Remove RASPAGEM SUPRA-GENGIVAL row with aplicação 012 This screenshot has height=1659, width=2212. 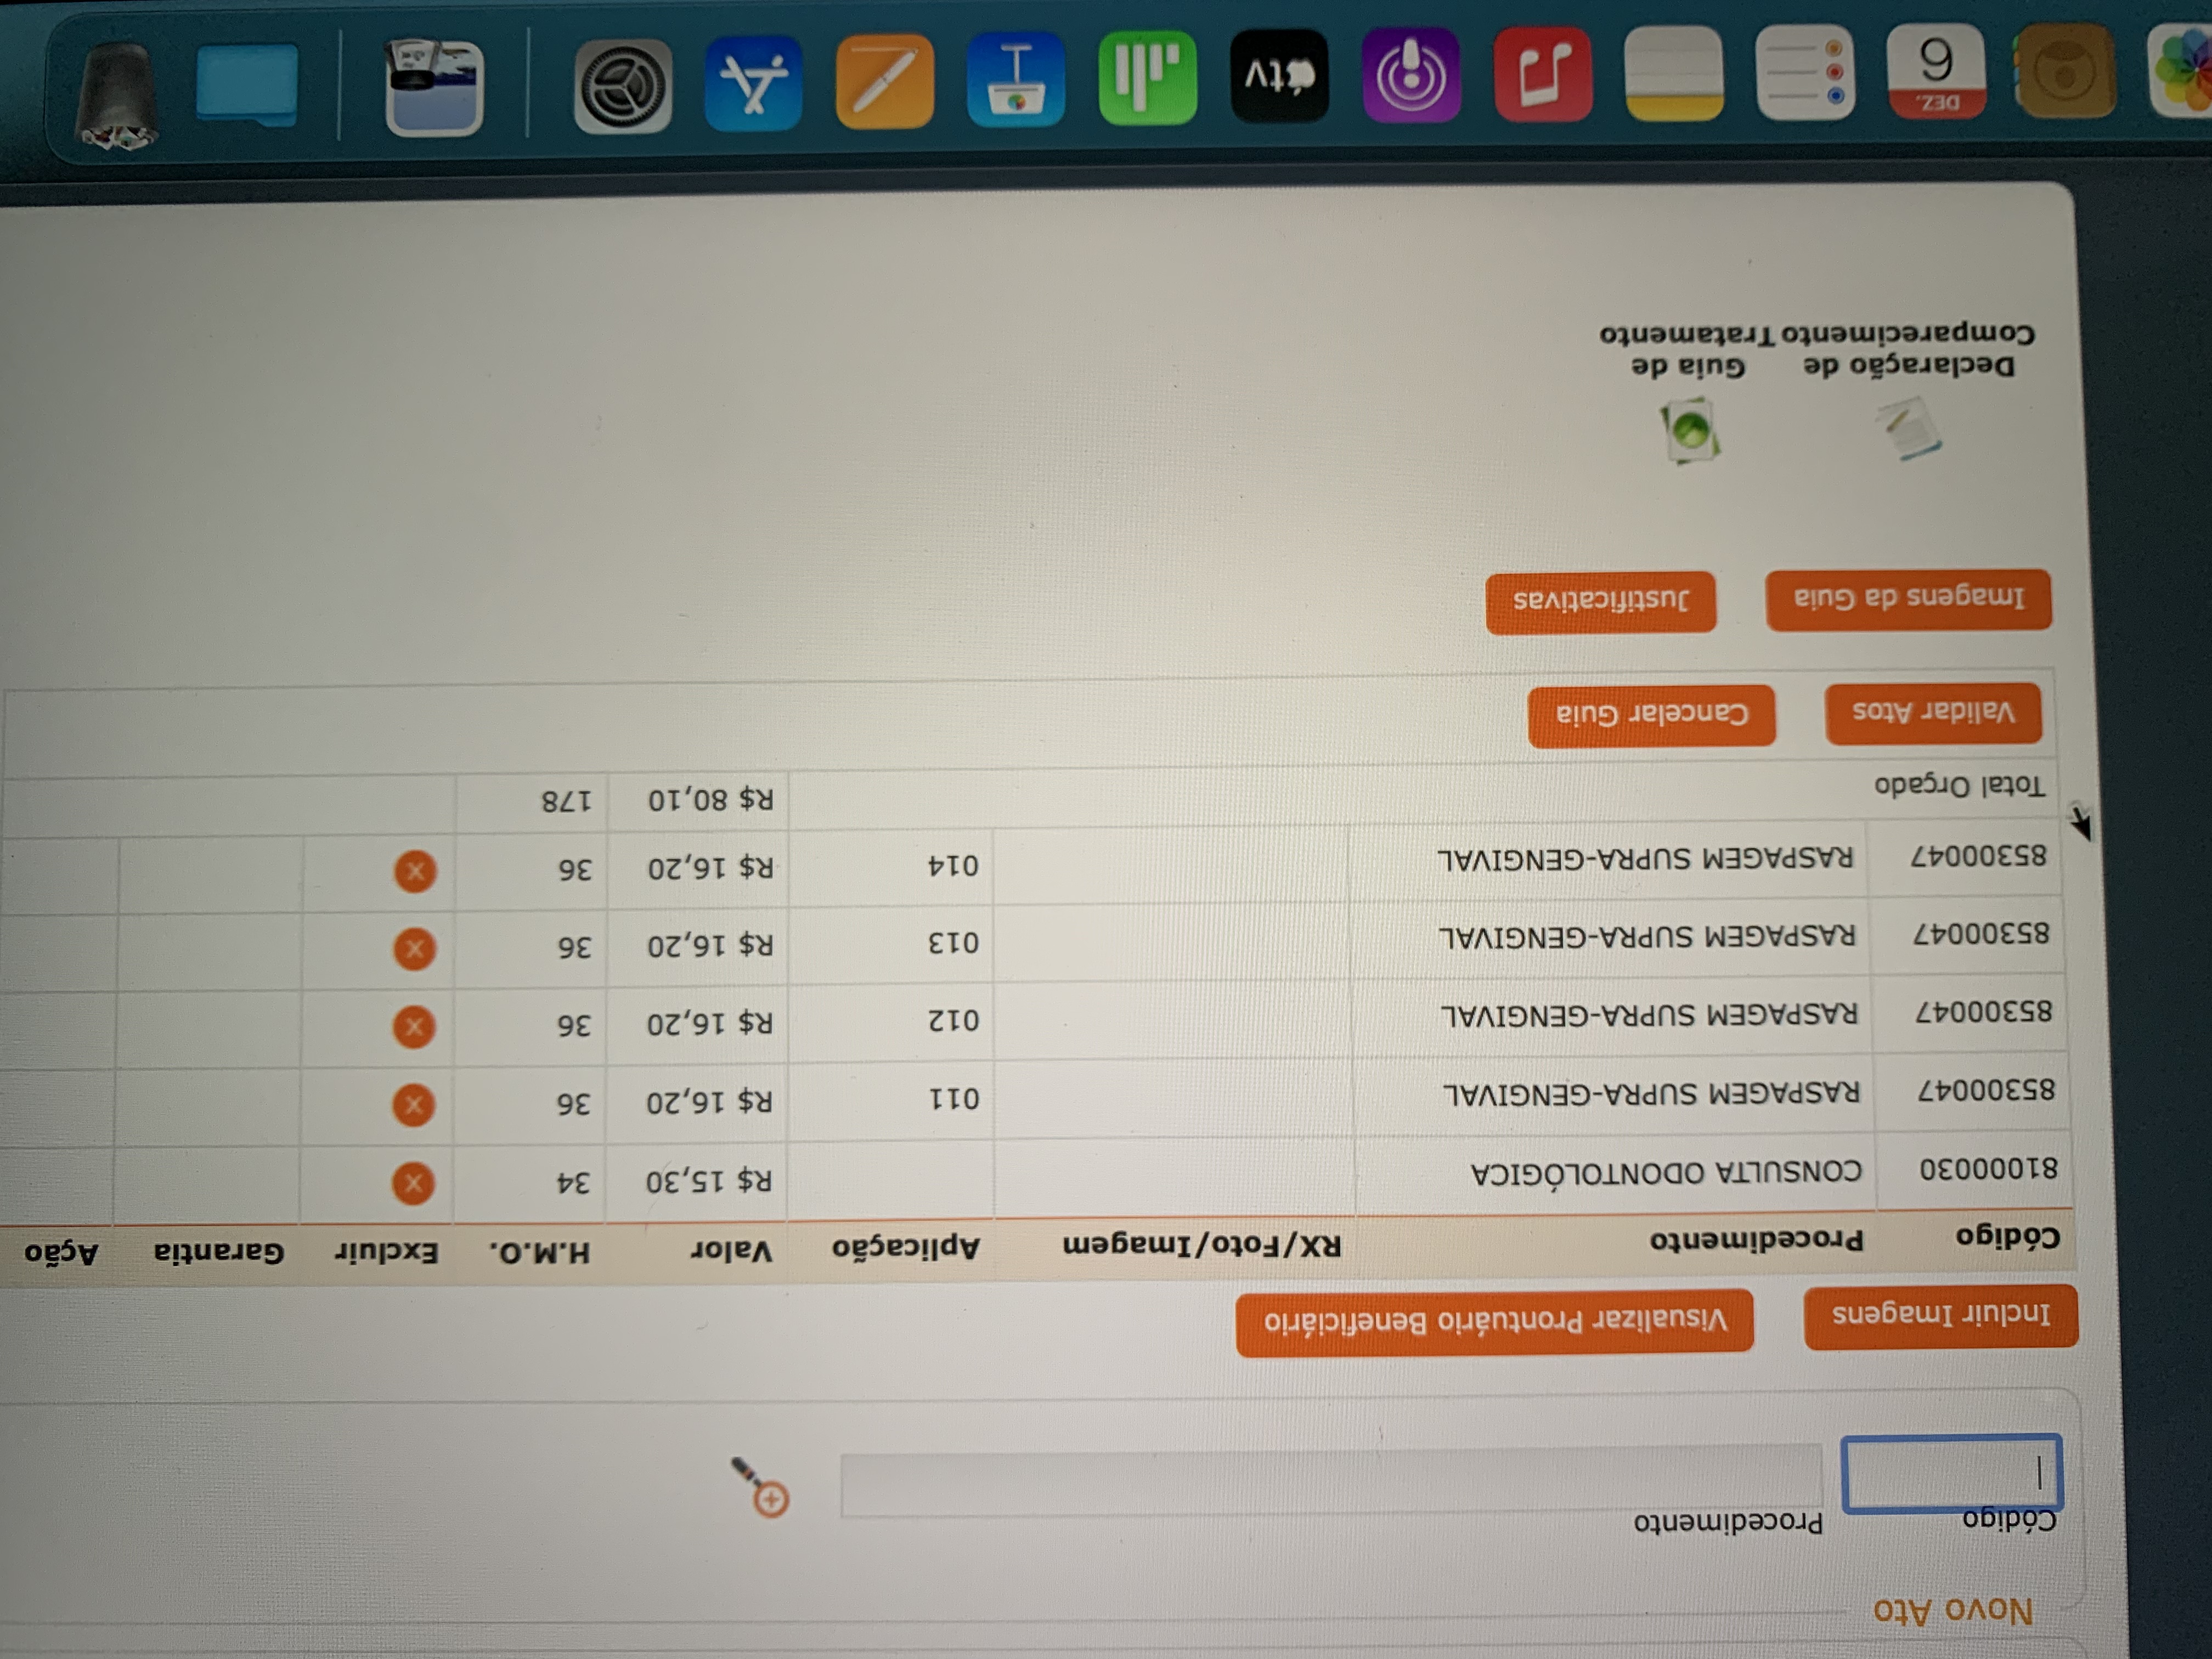(414, 1027)
